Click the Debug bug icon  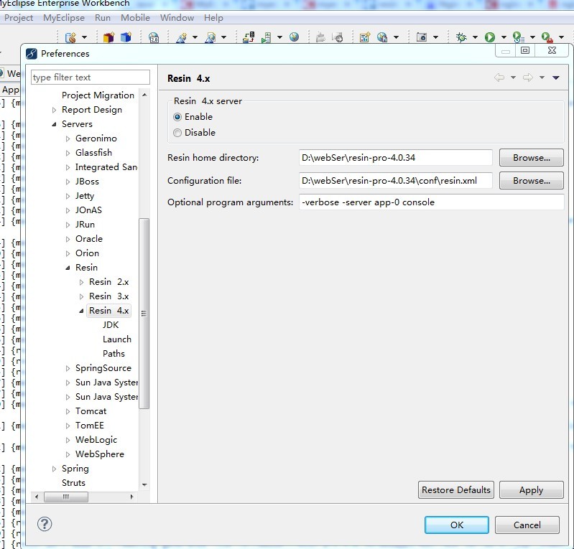tap(461, 37)
